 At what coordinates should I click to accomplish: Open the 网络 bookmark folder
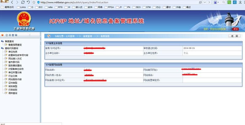[99, 7]
